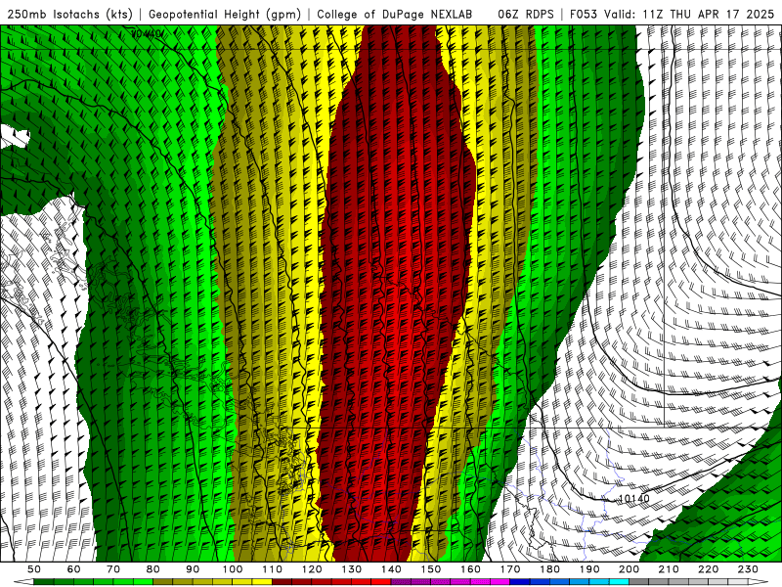Click the '100' value on the color scale
This screenshot has width=782, height=587.
(233, 569)
